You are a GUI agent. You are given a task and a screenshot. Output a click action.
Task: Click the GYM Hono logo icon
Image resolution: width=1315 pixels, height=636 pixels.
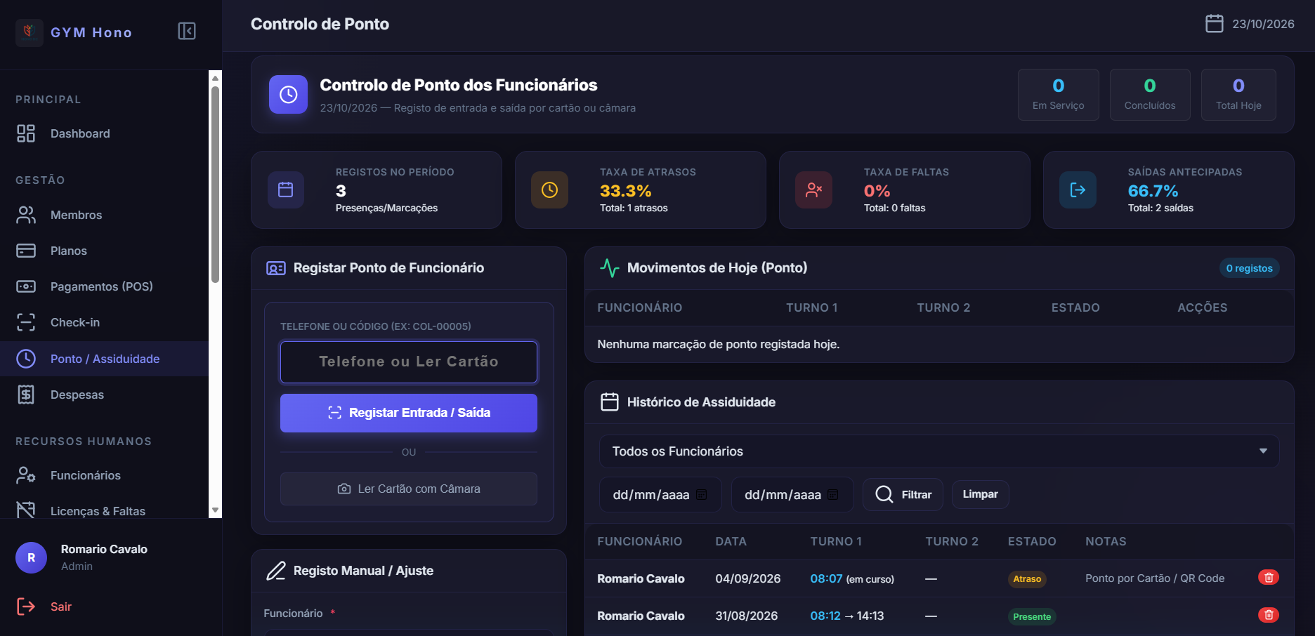[30, 32]
